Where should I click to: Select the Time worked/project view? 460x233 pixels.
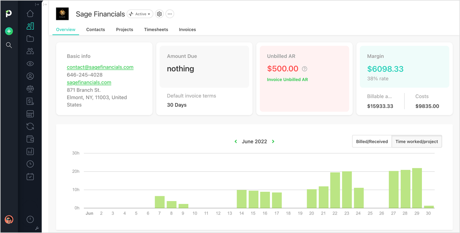pos(417,141)
